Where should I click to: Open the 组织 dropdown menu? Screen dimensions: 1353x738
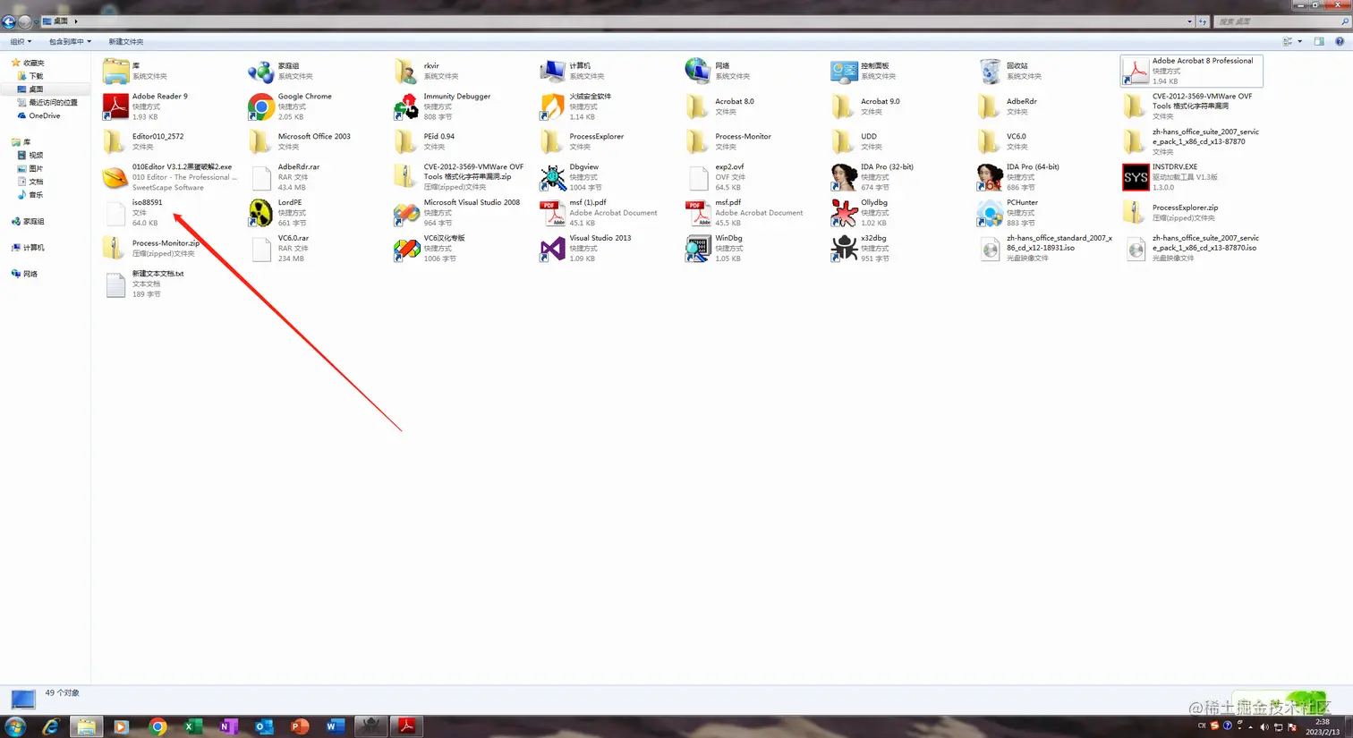21,41
